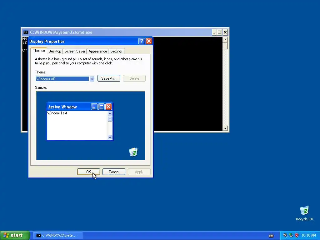Click the sample Active Window preview
The width and height of the screenshot is (320, 240).
pos(80,122)
